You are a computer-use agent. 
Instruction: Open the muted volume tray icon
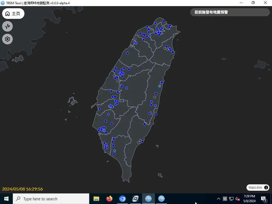[x=238, y=199]
